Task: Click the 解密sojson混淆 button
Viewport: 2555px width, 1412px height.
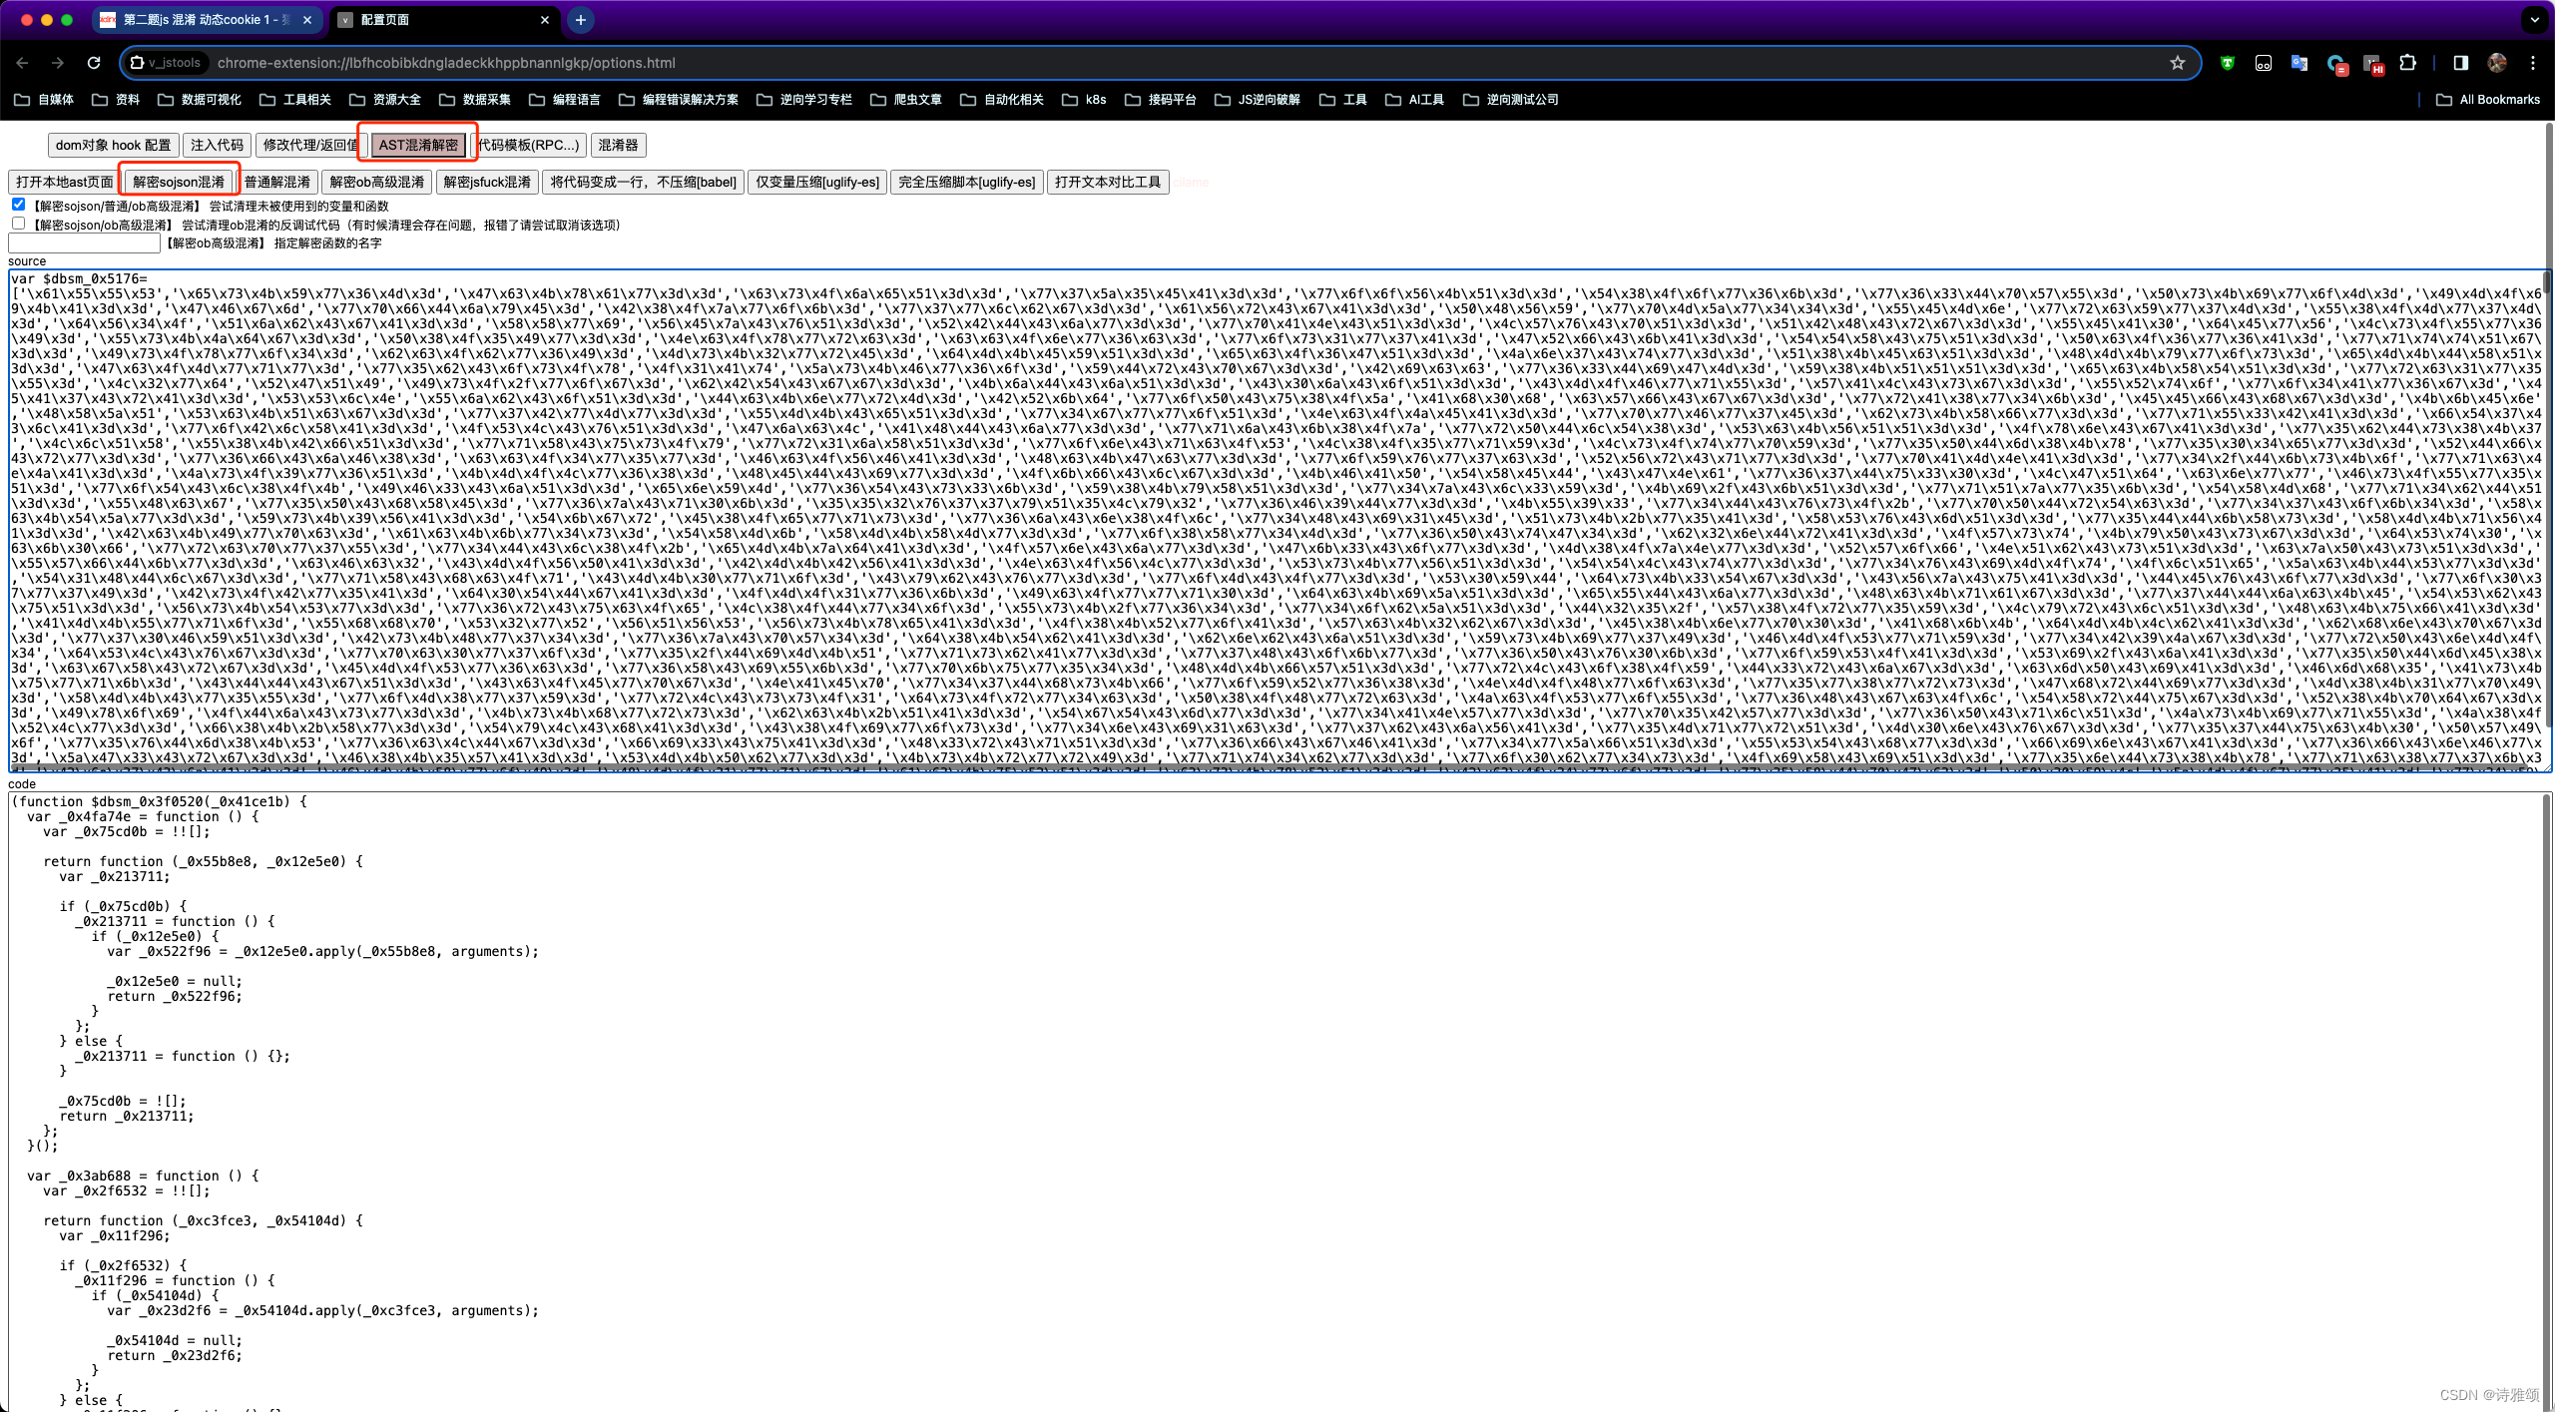Action: pos(179,182)
